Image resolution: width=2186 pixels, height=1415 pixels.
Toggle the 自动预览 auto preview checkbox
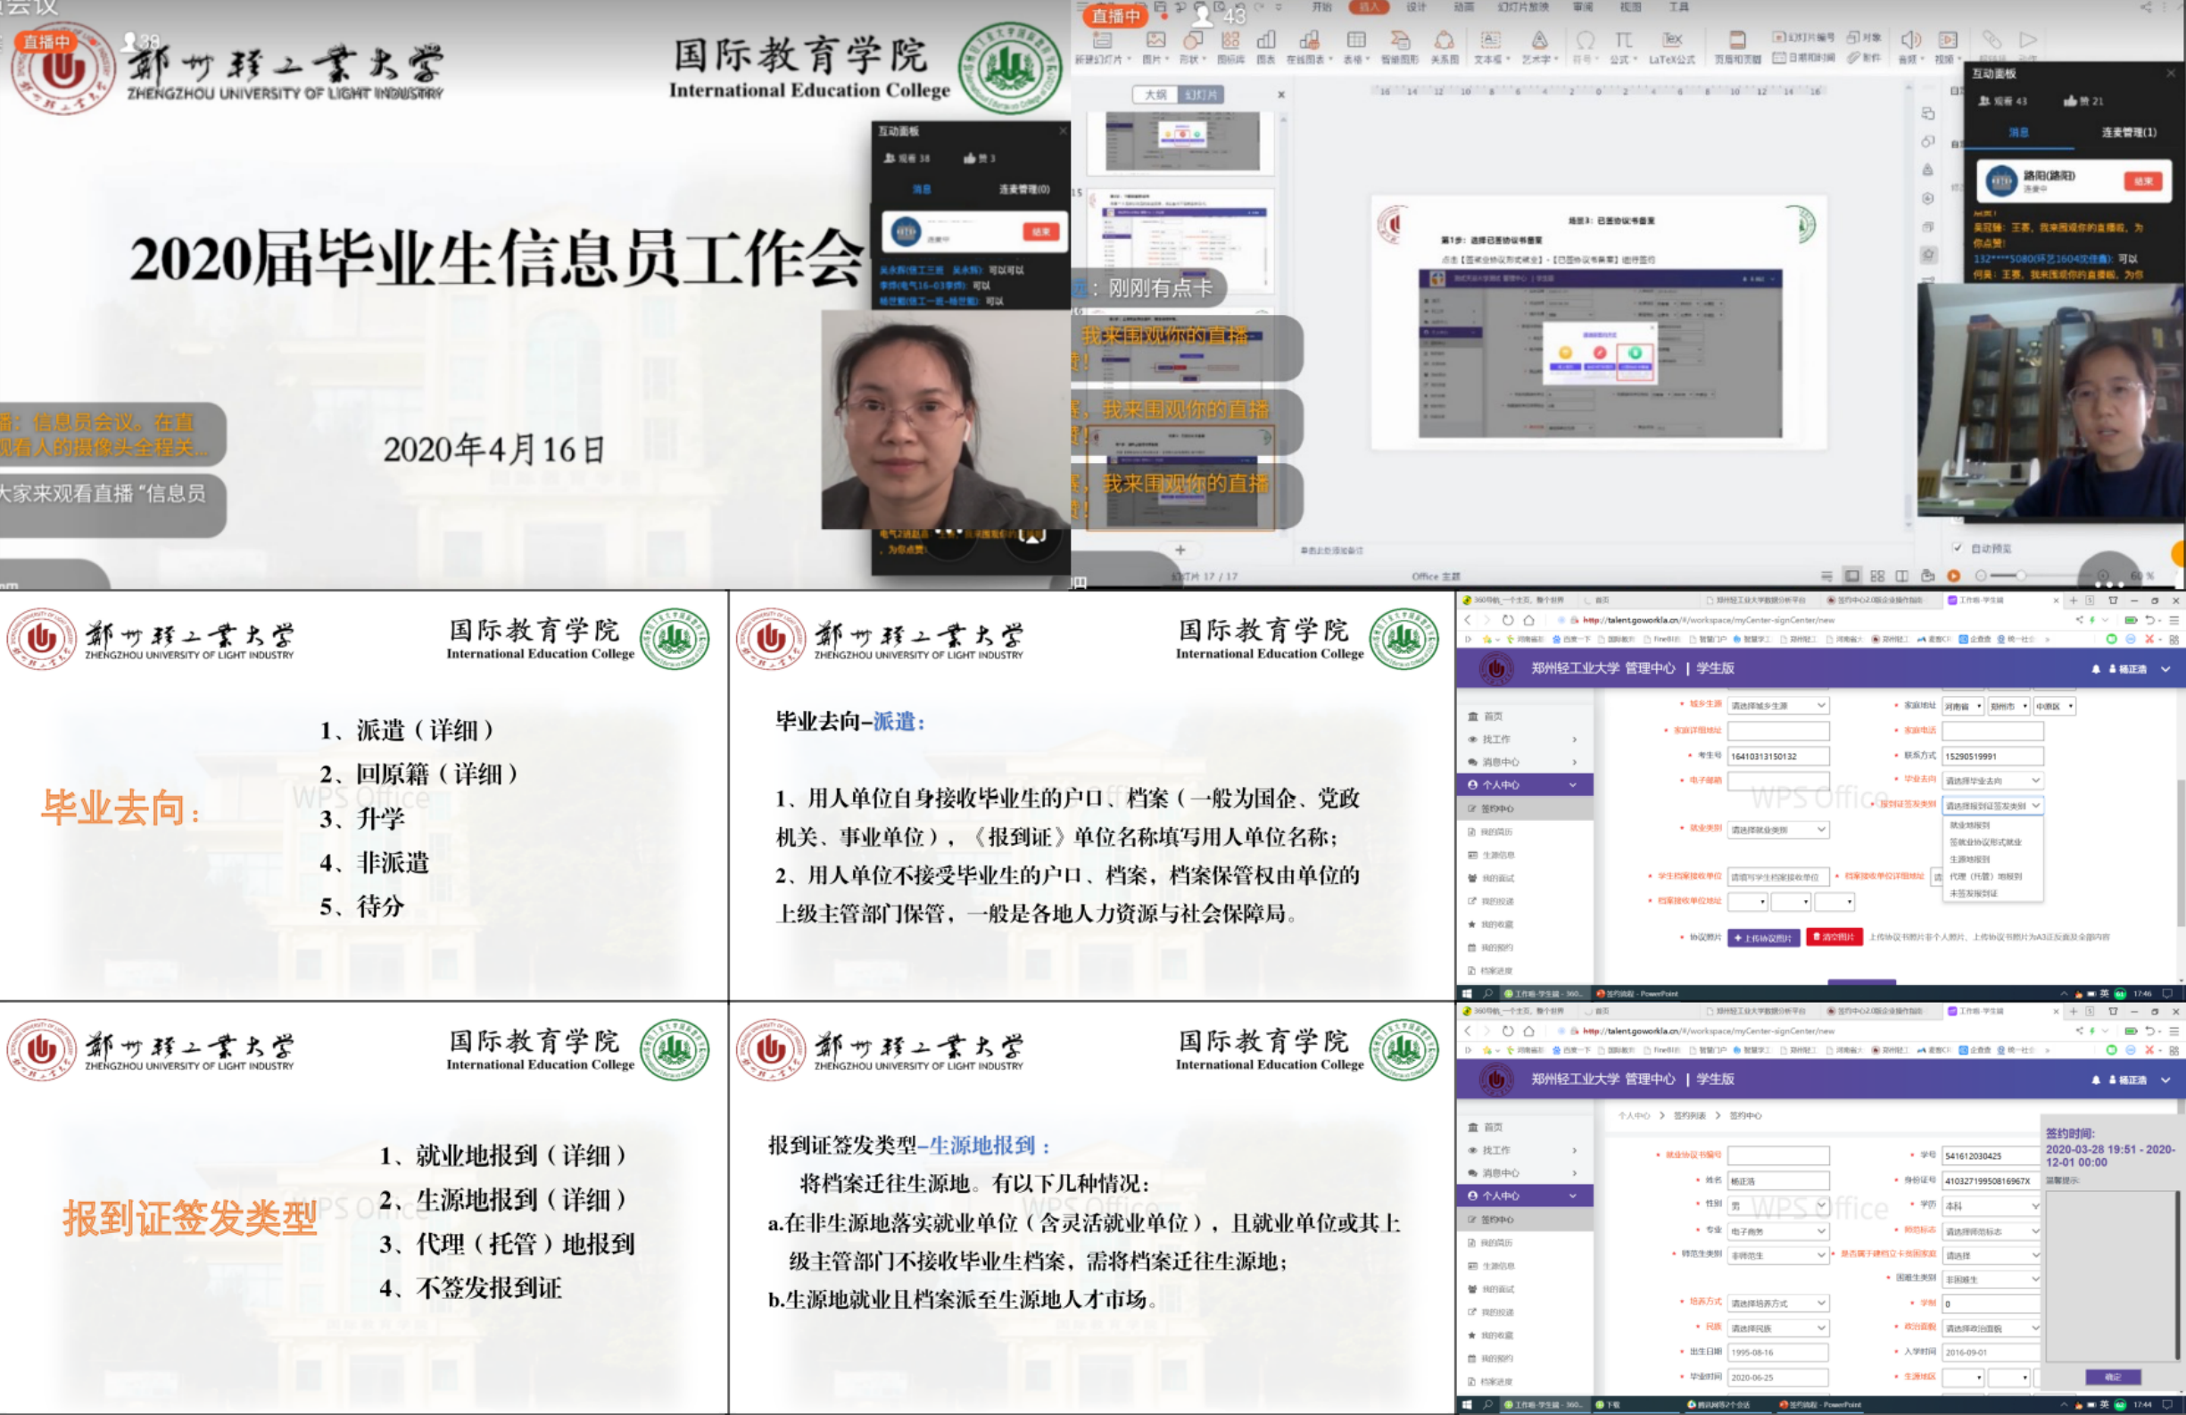tap(1958, 548)
